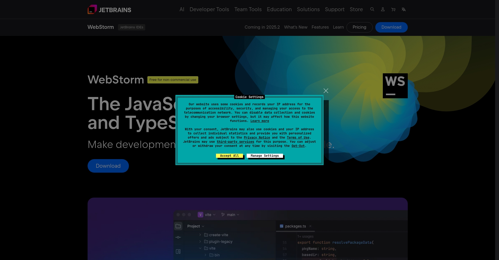Open the shopping cart icon
The height and width of the screenshot is (260, 499).
393,9
